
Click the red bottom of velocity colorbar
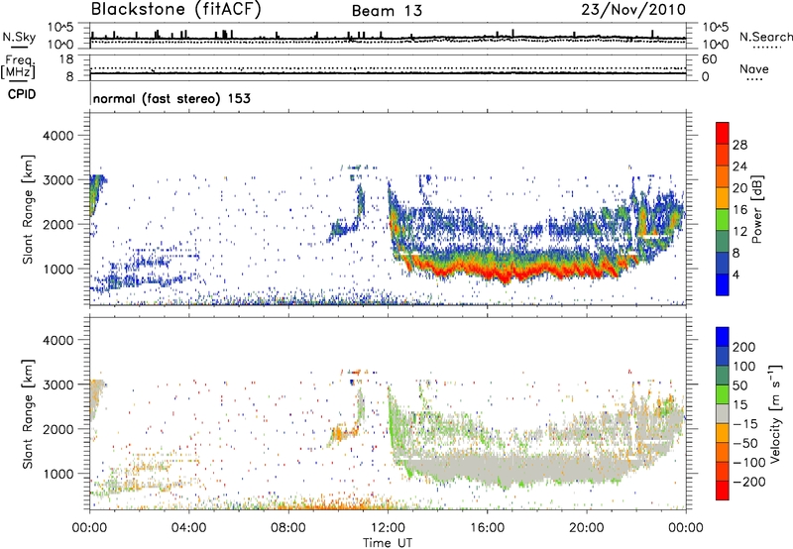point(723,491)
